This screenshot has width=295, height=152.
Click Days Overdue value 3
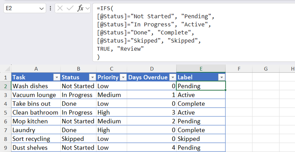[x=152, y=113]
